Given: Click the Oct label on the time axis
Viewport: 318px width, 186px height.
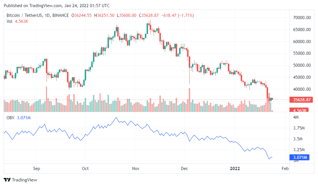Looking at the screenshot, I should click(x=85, y=168).
